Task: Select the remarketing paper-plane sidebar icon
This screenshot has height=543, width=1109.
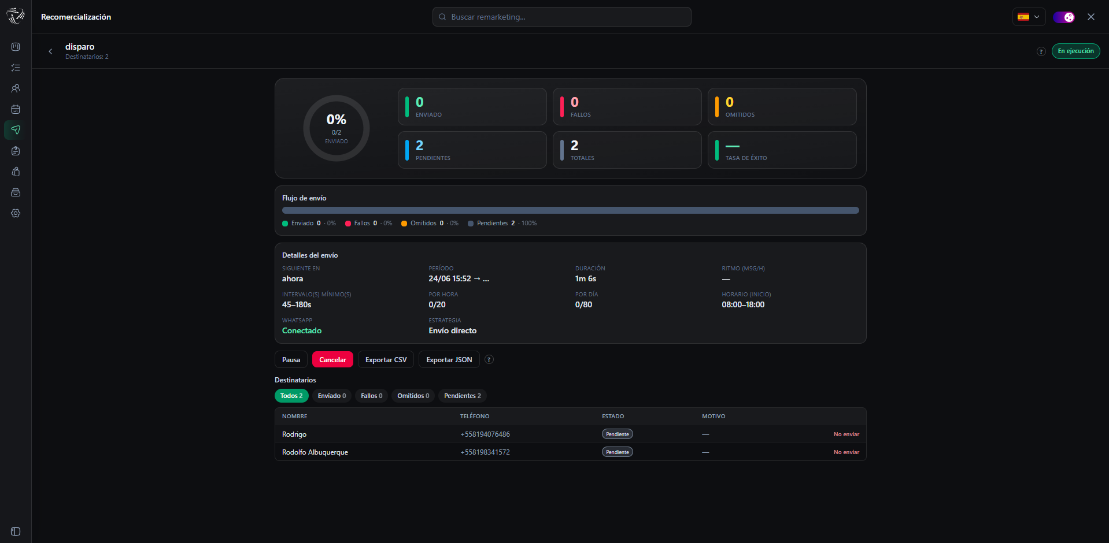Action: (x=16, y=130)
